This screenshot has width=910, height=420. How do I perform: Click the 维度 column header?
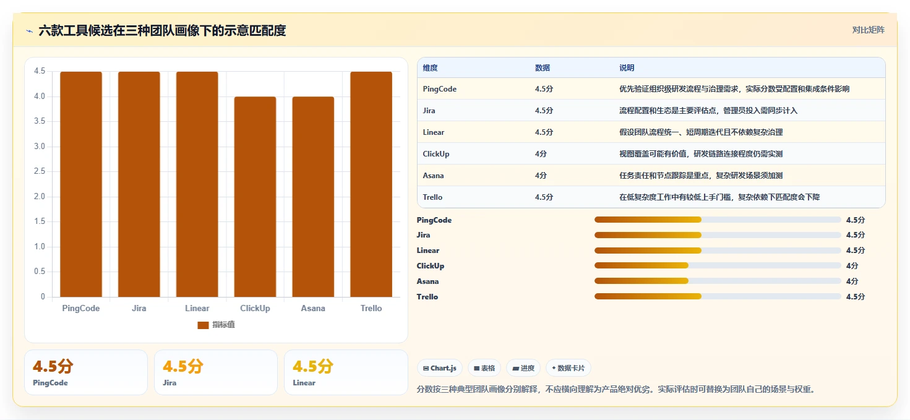click(430, 68)
